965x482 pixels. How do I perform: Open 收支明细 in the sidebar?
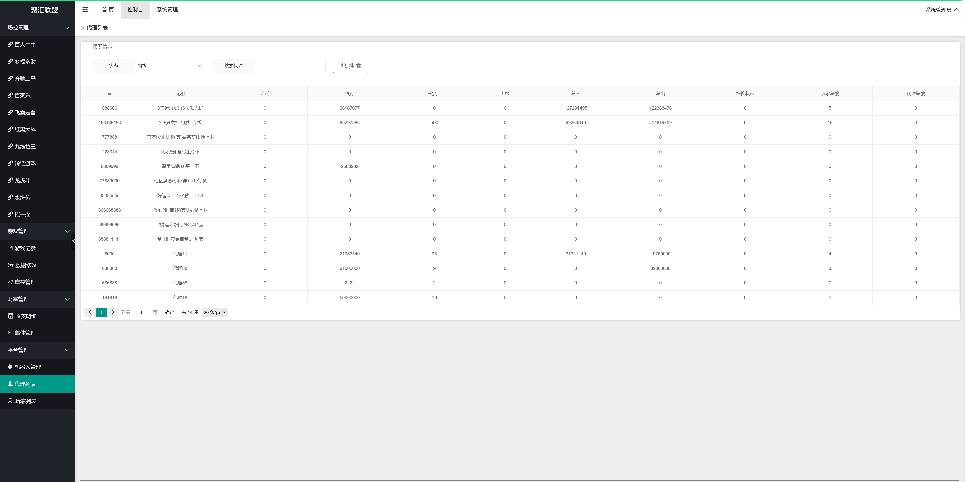pyautogui.click(x=25, y=316)
